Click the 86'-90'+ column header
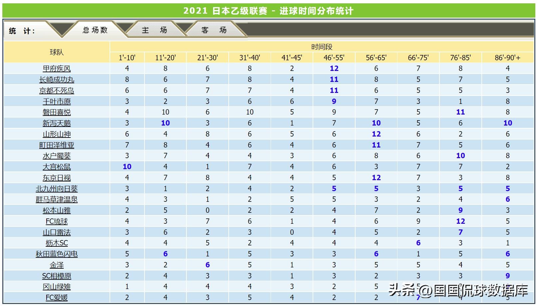Image resolution: width=537 pixels, height=306 pixels. [x=507, y=58]
